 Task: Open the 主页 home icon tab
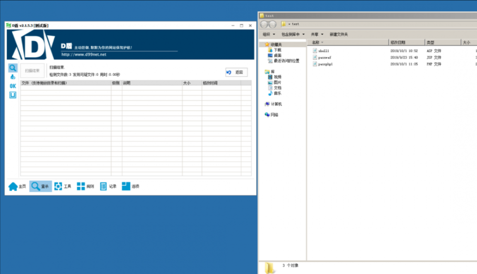(x=17, y=186)
